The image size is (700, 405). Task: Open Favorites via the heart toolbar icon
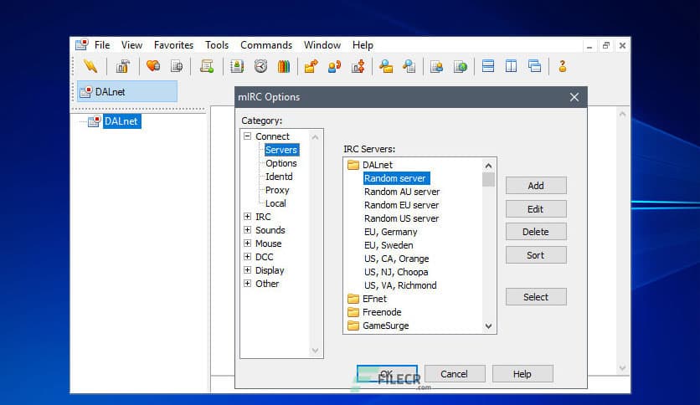coord(153,66)
